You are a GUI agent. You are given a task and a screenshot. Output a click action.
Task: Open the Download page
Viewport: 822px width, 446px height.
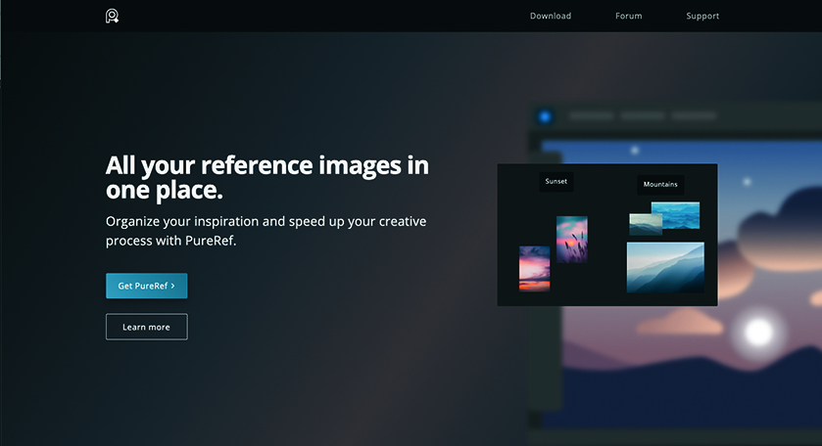(x=551, y=17)
